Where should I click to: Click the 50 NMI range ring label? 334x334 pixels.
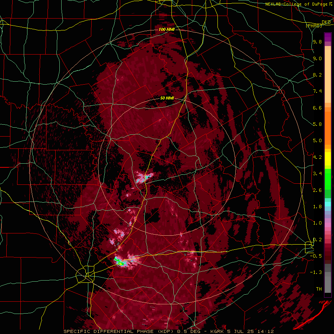pos(167,98)
